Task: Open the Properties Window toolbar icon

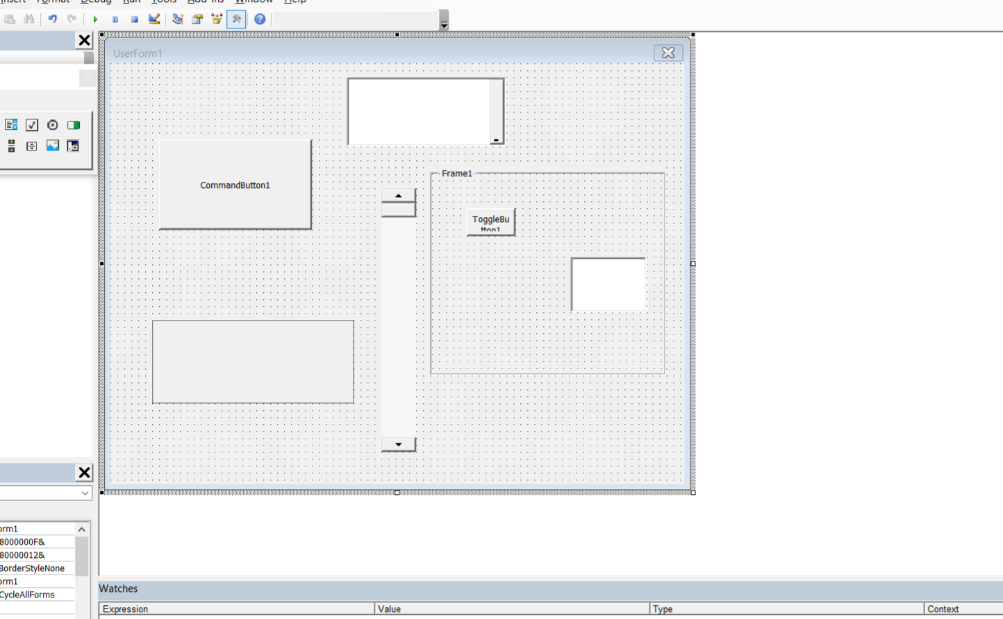Action: [197, 19]
